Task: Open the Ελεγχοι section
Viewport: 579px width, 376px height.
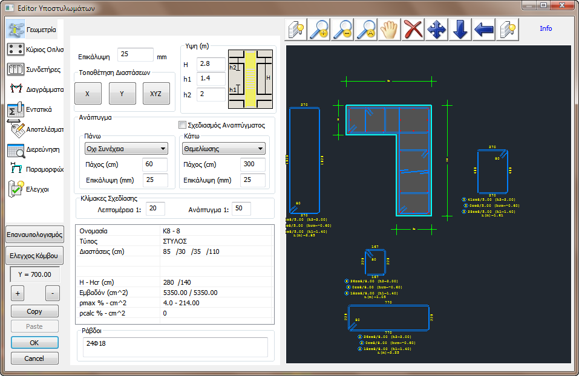Action: [x=35, y=189]
